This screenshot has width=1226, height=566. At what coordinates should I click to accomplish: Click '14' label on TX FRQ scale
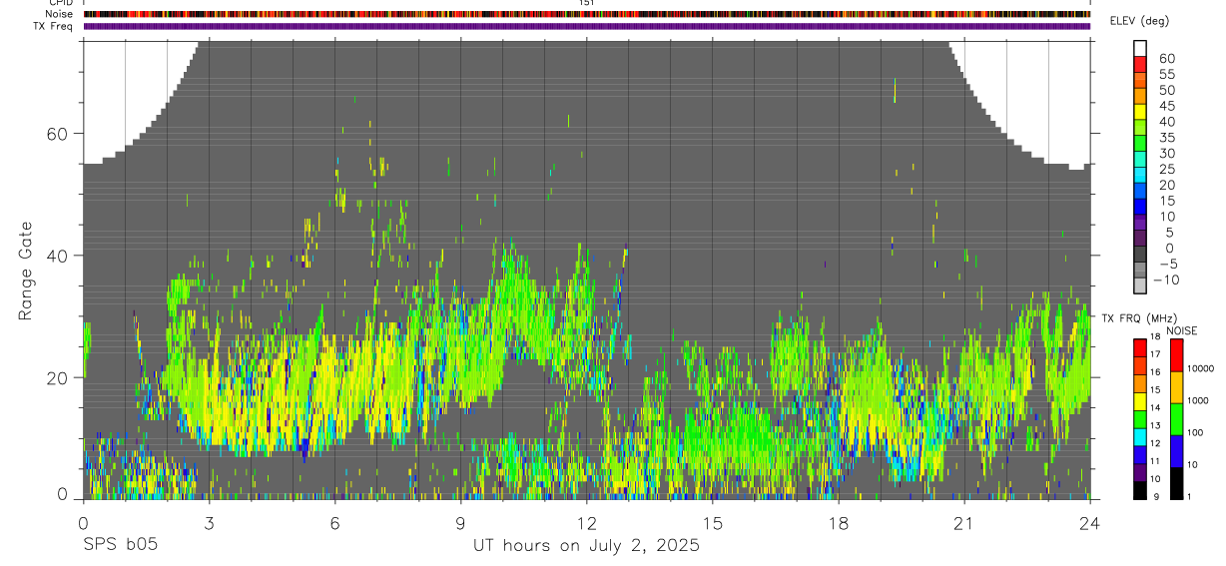[x=1155, y=407]
